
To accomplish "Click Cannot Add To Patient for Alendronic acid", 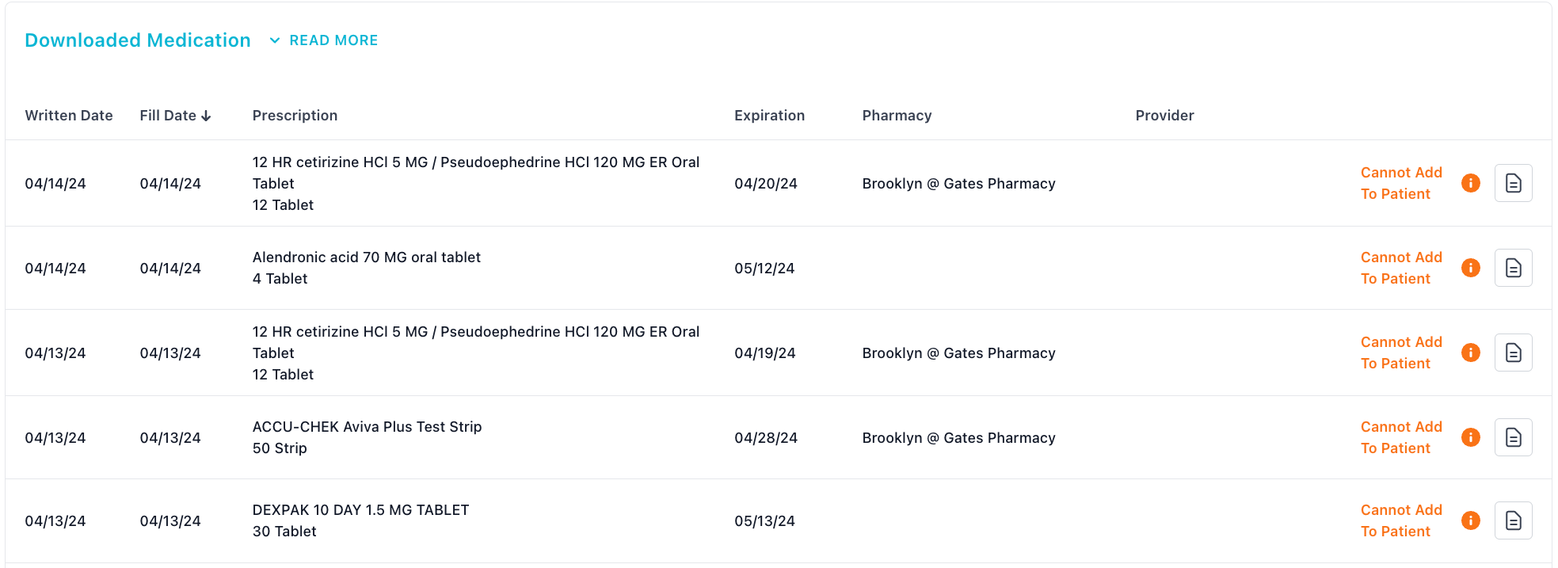I will pos(1401,268).
